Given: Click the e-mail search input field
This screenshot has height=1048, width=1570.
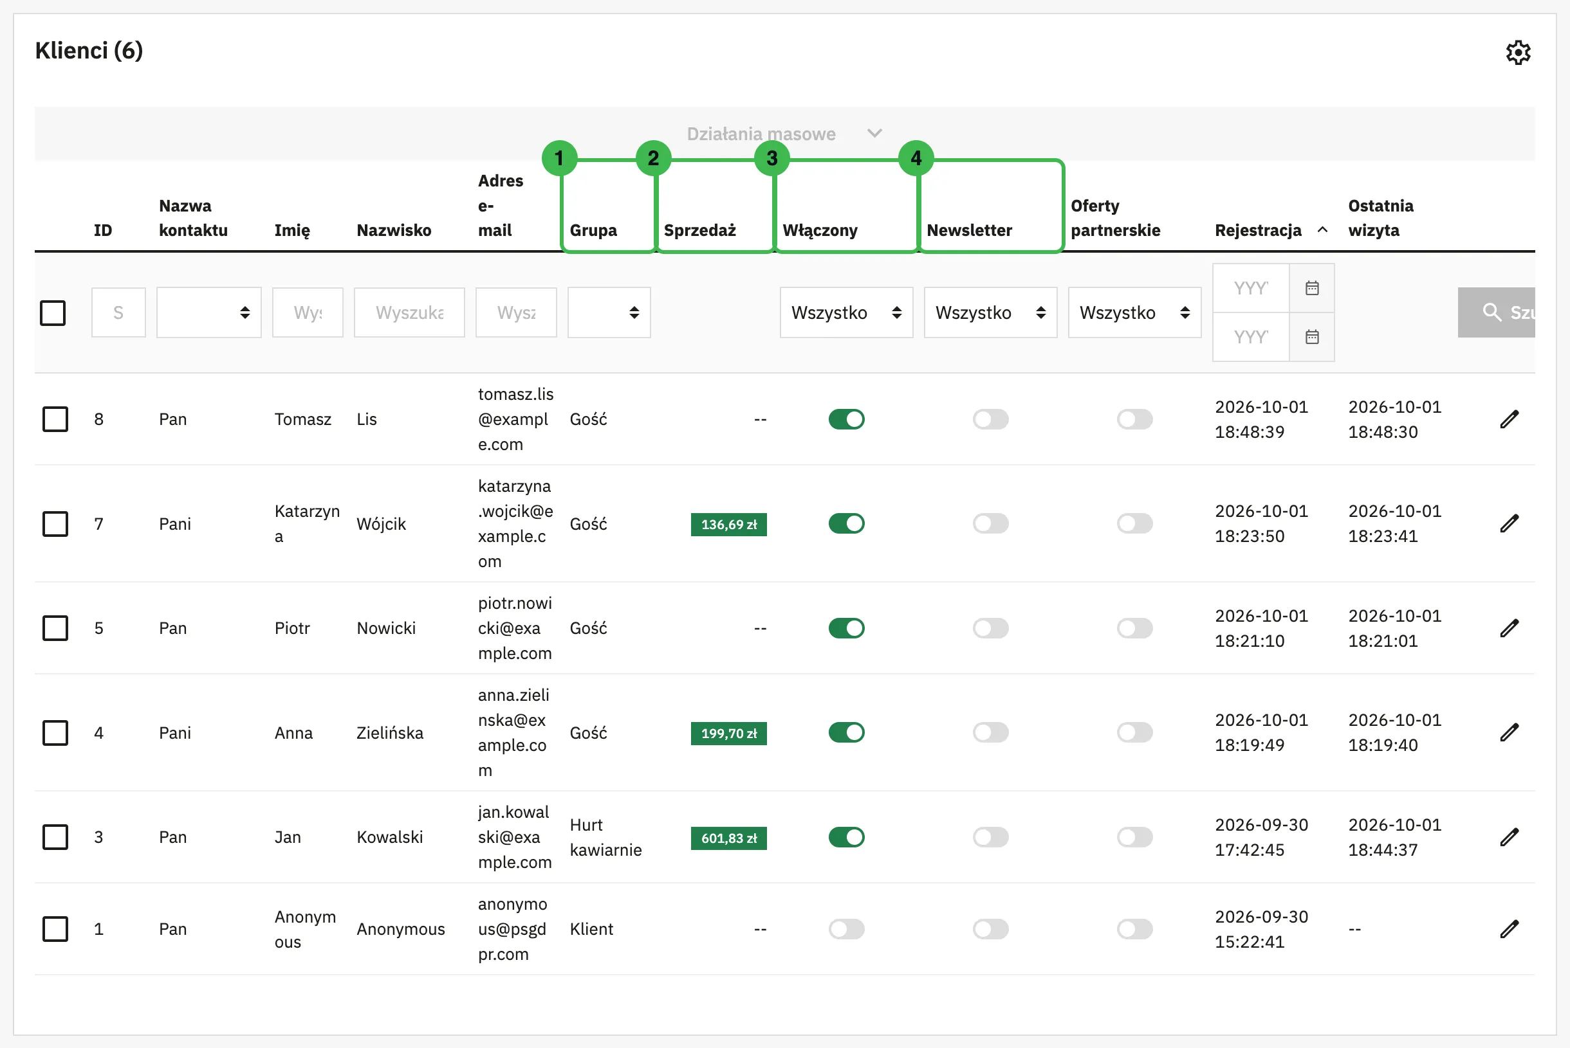Looking at the screenshot, I should pos(516,312).
